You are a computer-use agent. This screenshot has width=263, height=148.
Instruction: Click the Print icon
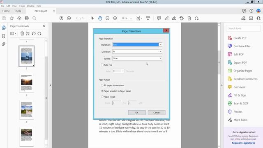pos(27,18)
